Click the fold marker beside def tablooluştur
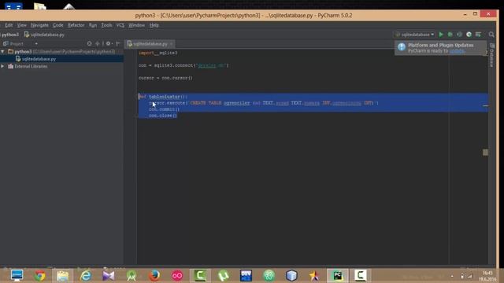504x283 pixels. click(x=136, y=97)
